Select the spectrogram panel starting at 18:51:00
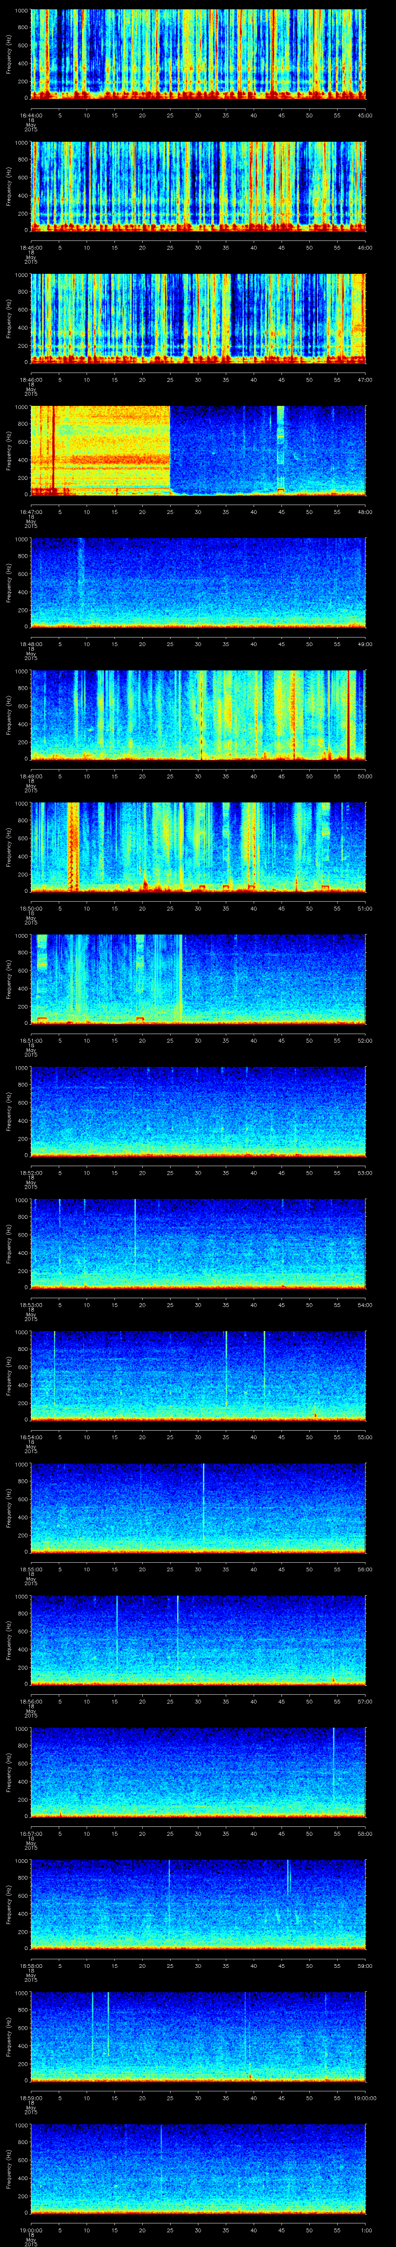396x2247 pixels. tap(198, 979)
